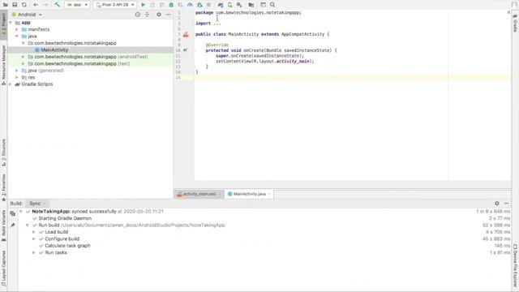
Task: Select MainActivity in the project tree
Action: coord(54,50)
